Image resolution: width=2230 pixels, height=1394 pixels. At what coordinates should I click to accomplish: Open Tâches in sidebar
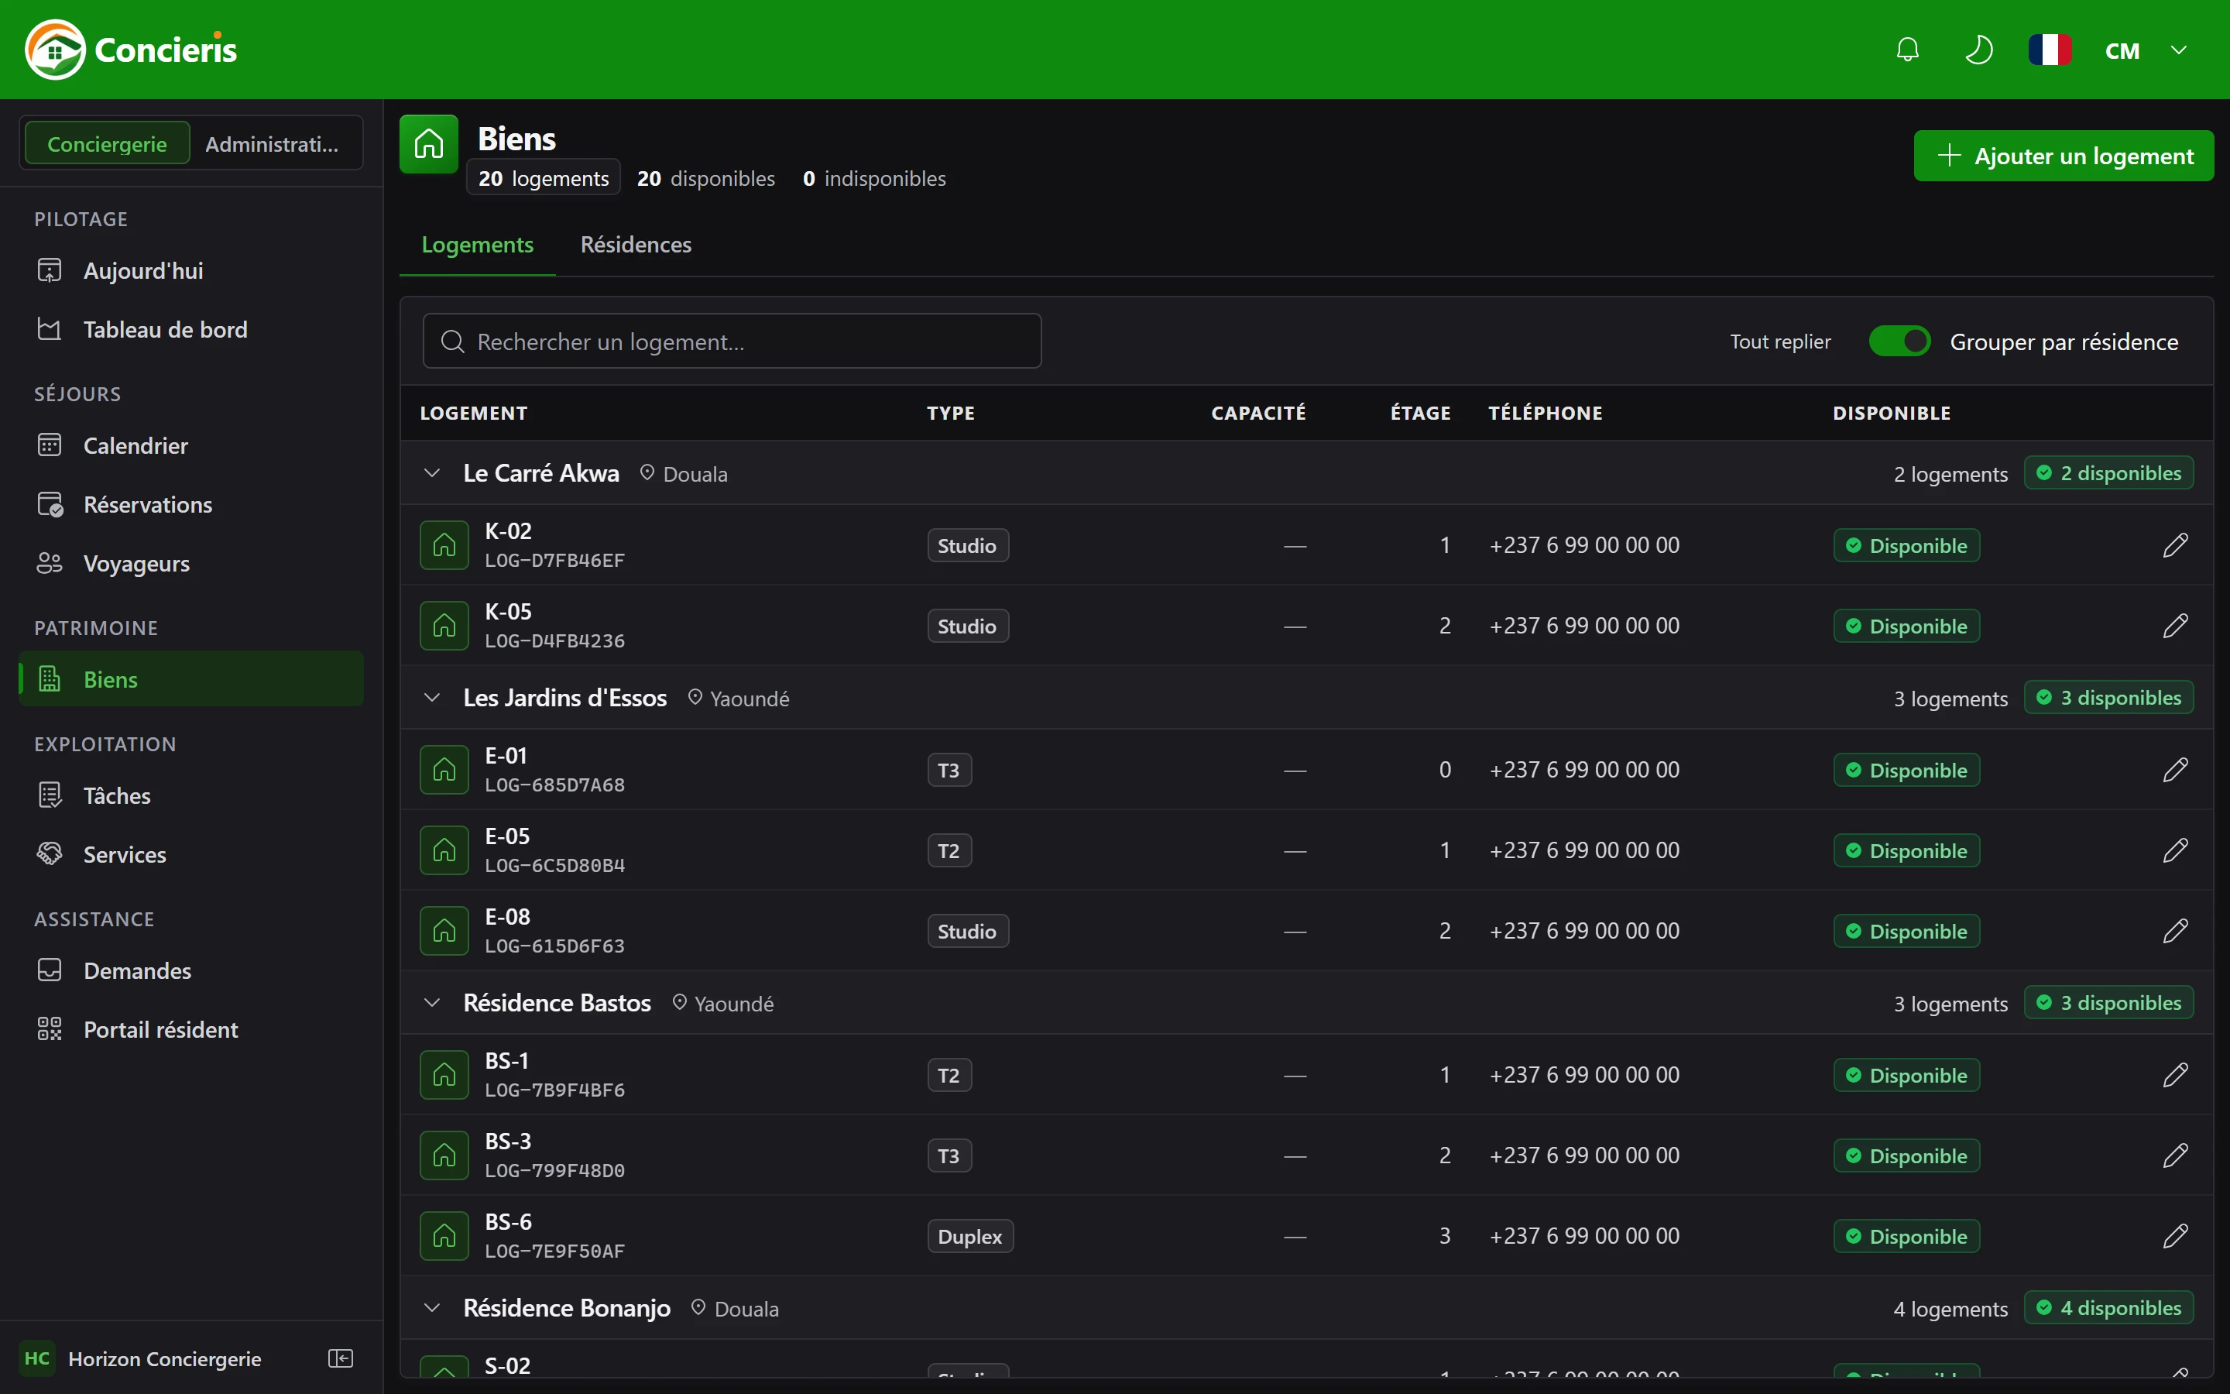(190, 795)
